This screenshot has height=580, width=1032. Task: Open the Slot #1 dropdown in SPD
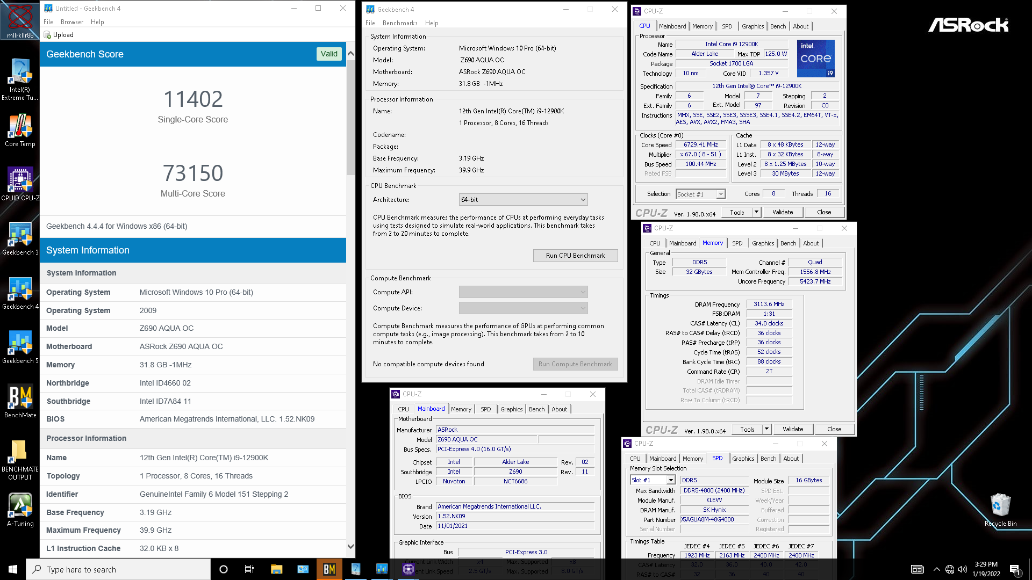[x=653, y=480]
